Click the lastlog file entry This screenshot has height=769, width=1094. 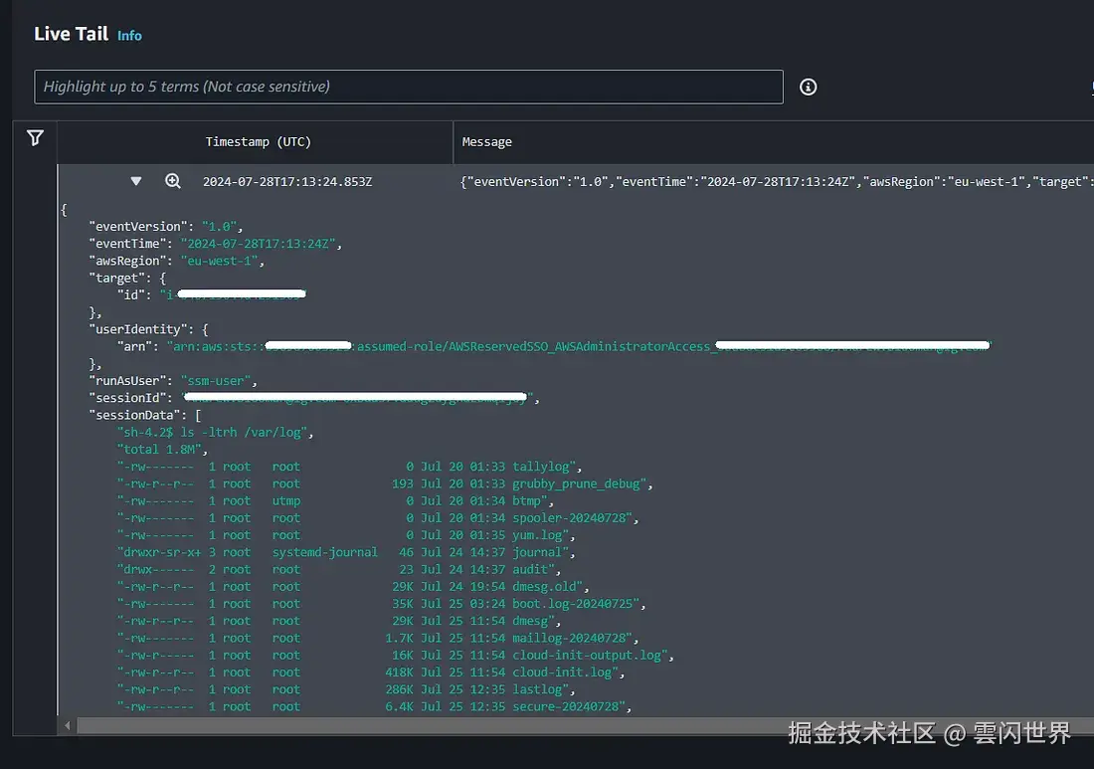click(x=345, y=689)
